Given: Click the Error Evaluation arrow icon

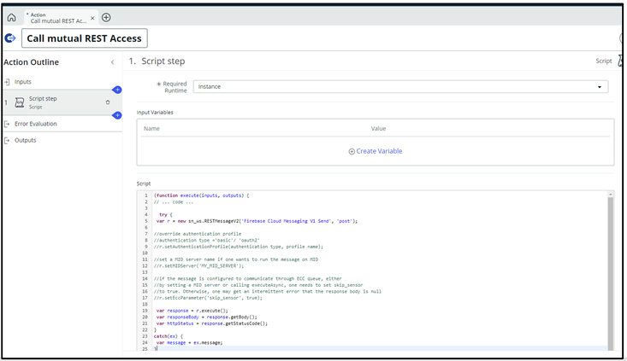Looking at the screenshot, I should pos(7,124).
